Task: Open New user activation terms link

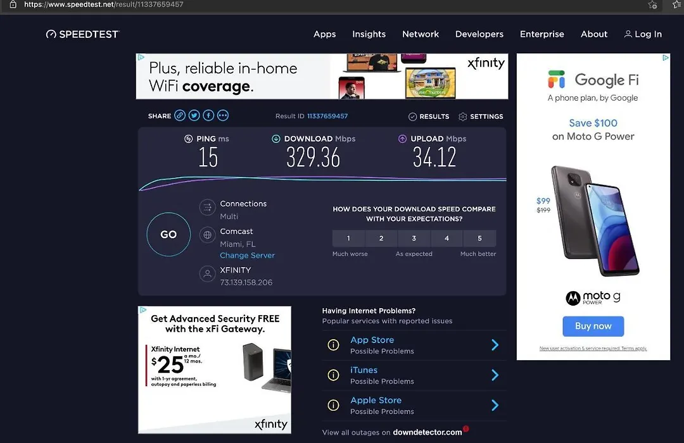Action: pyautogui.click(x=593, y=348)
